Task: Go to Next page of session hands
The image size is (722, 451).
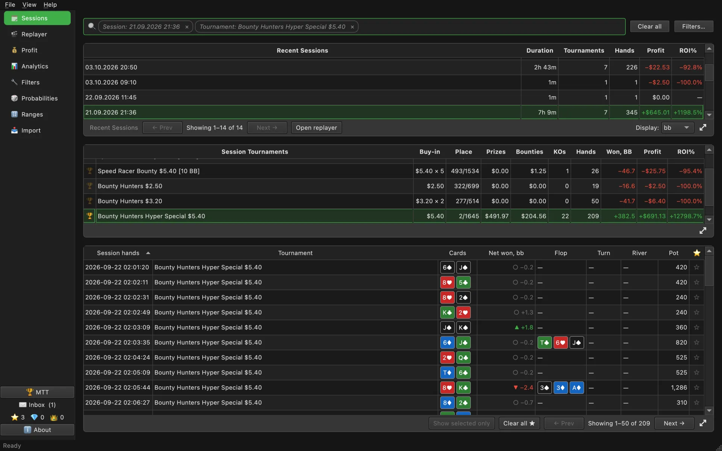Action: (x=674, y=423)
